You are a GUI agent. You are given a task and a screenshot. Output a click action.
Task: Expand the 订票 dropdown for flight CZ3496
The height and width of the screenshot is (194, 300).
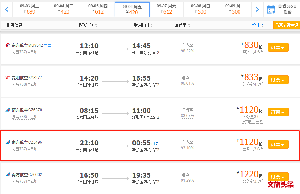[x=278, y=145]
